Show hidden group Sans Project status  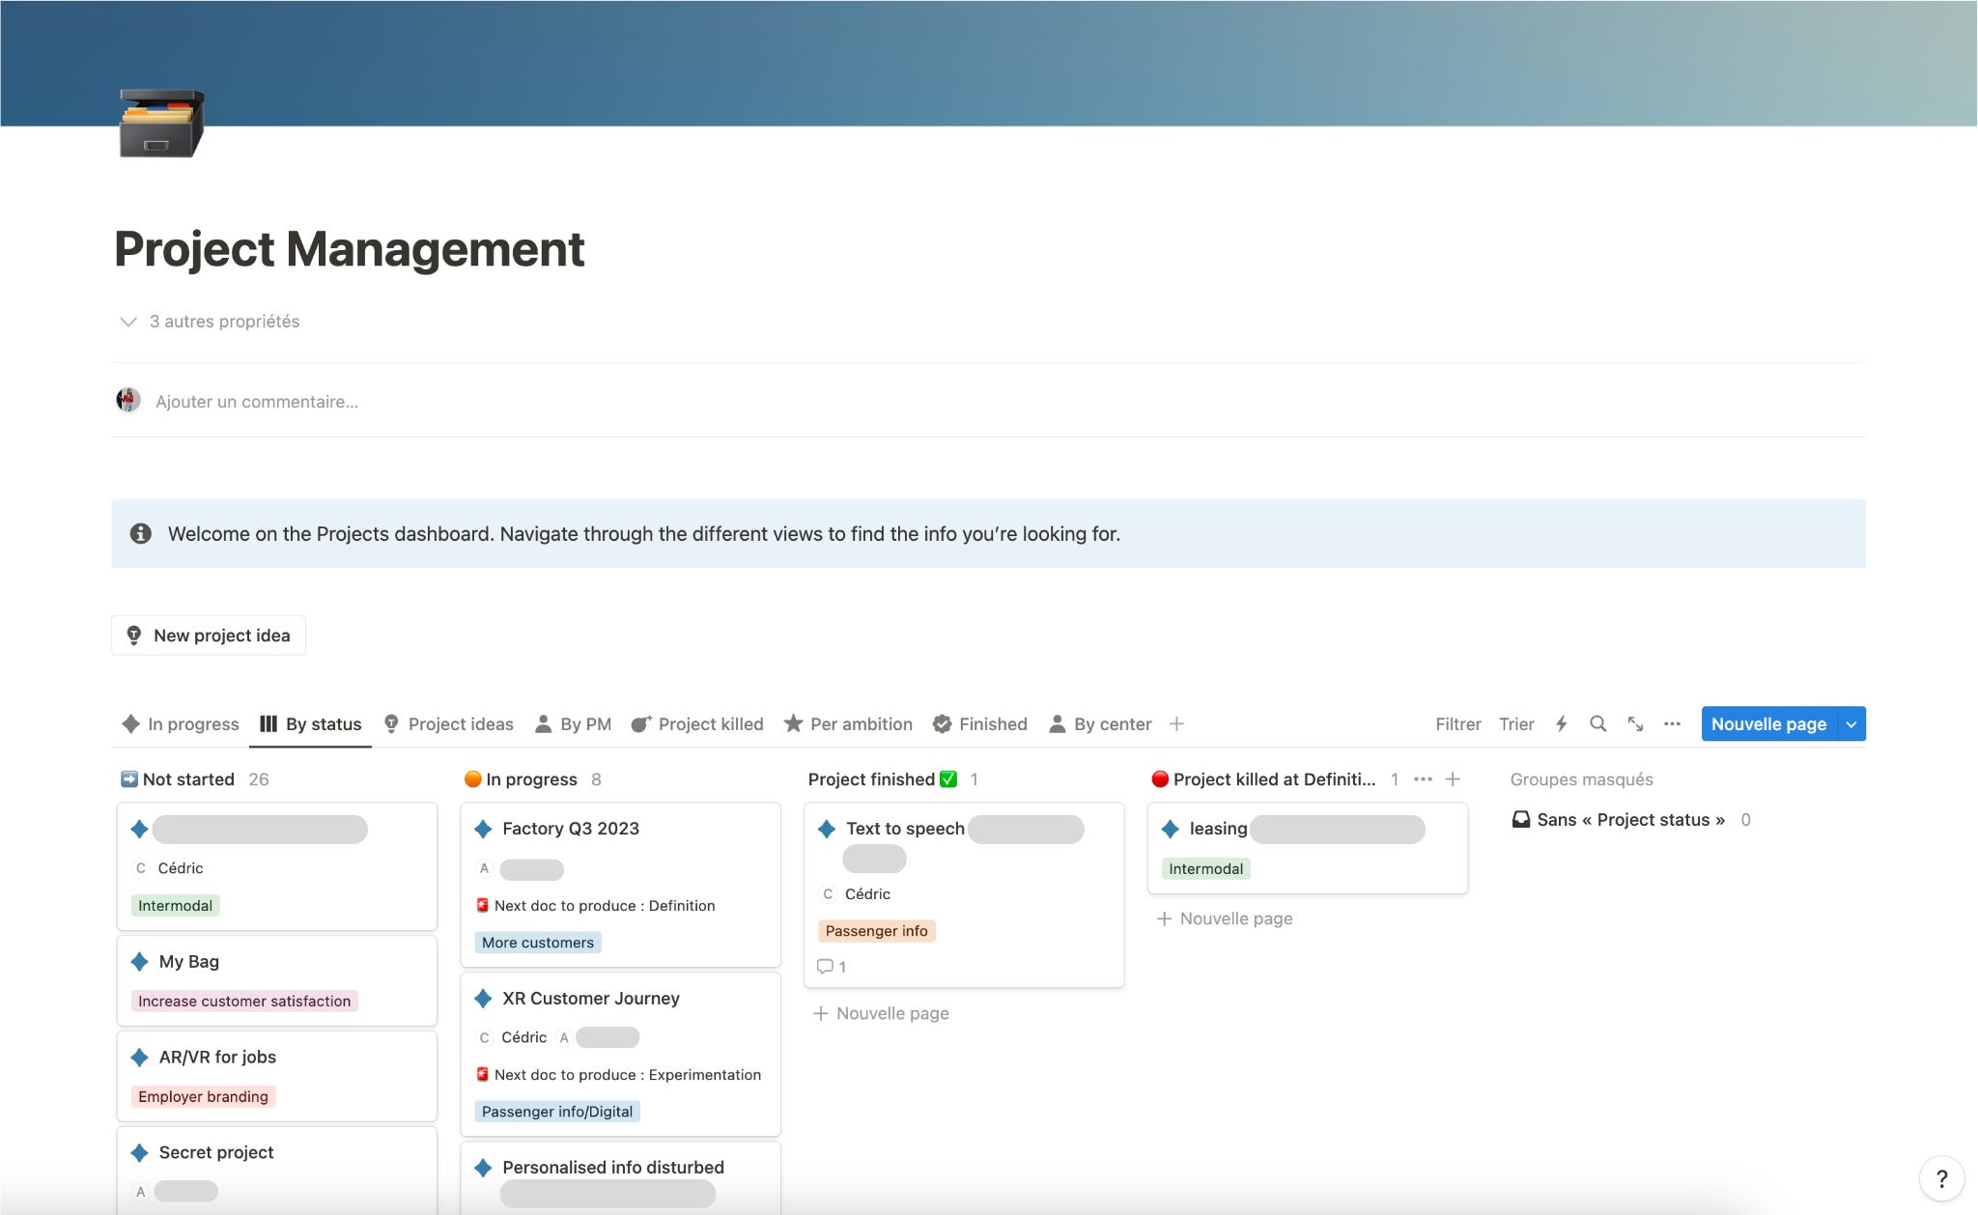pos(1629,820)
